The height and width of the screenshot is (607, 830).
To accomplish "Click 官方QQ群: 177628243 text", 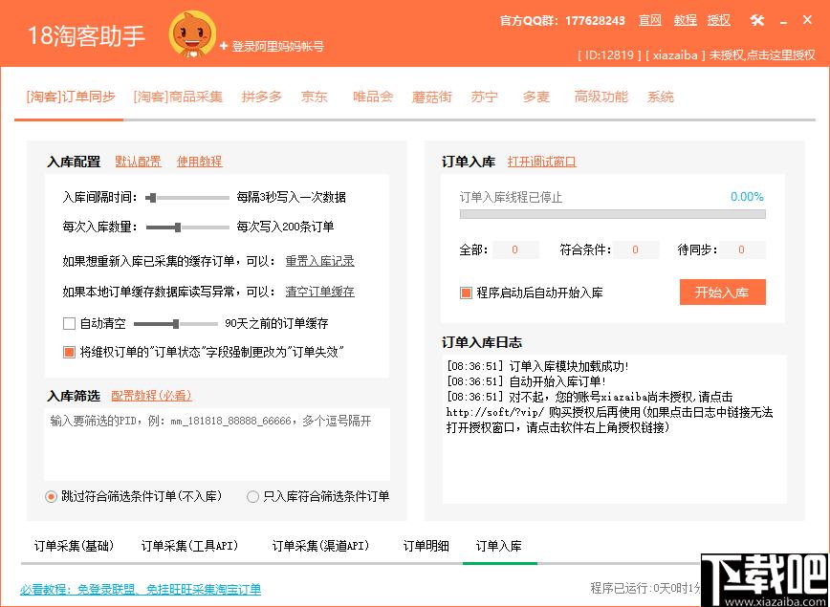I will [562, 21].
